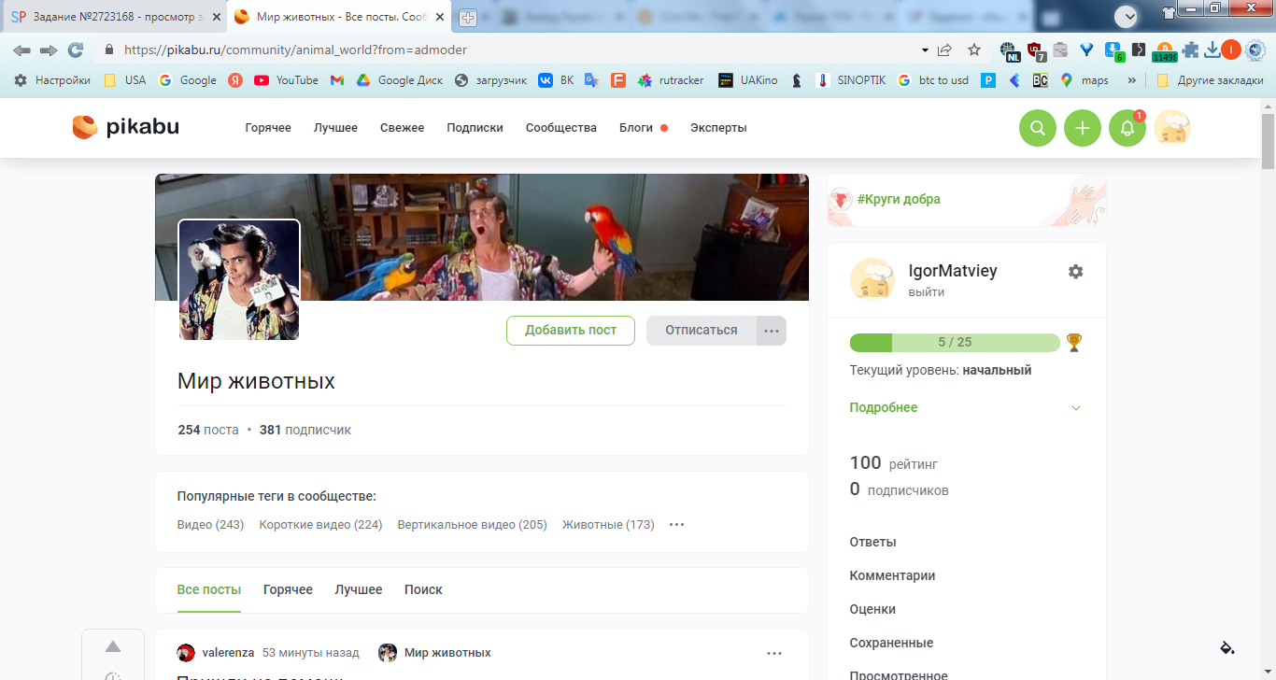1276x680 pixels.
Task: Expand the Подробнее level details chevron
Action: point(1076,408)
